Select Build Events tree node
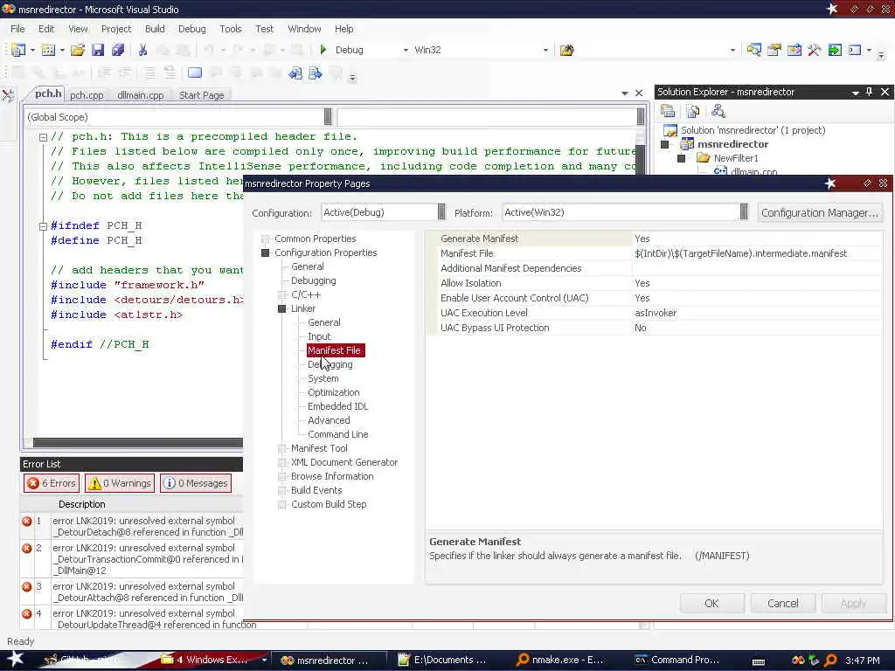This screenshot has width=895, height=671. pos(316,490)
